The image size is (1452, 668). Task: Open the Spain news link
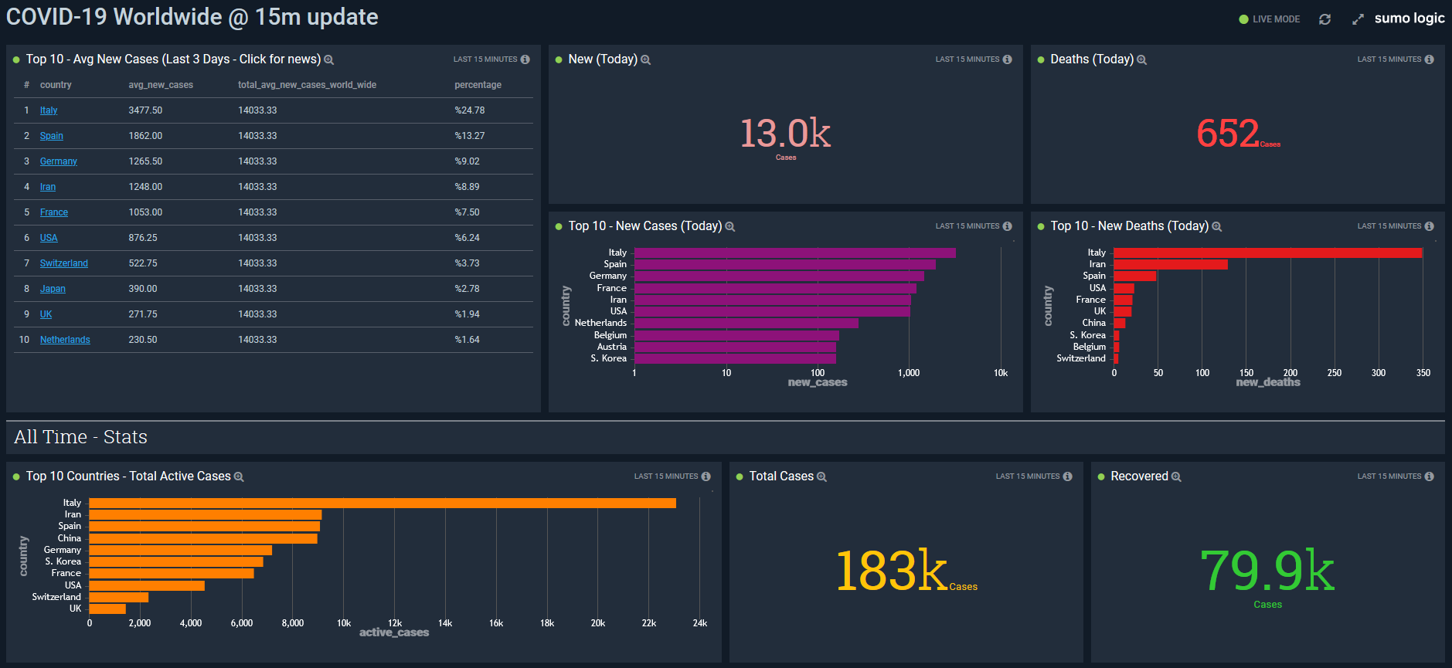pos(52,136)
